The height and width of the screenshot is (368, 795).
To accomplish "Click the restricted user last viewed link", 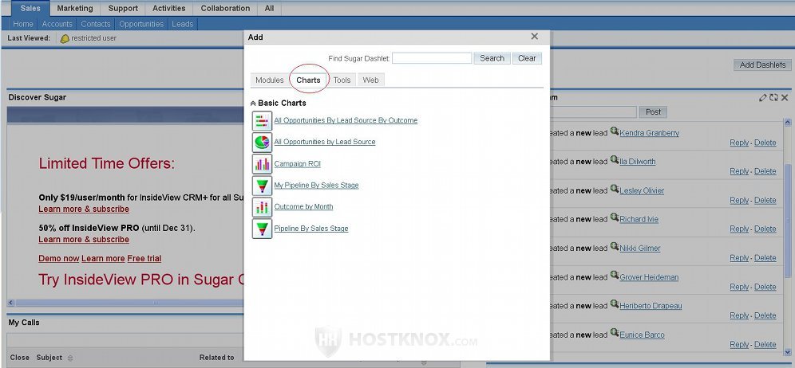I will 93,38.
